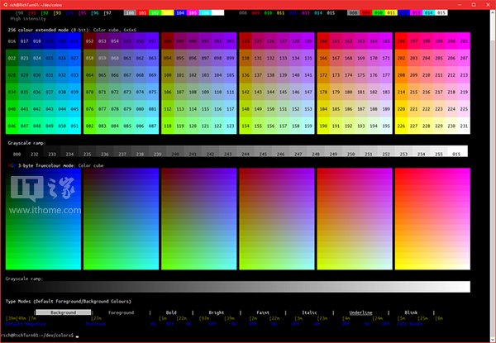Screen dimensions: 496x343
Task: Click the Underline type mode label
Action: pos(360,312)
